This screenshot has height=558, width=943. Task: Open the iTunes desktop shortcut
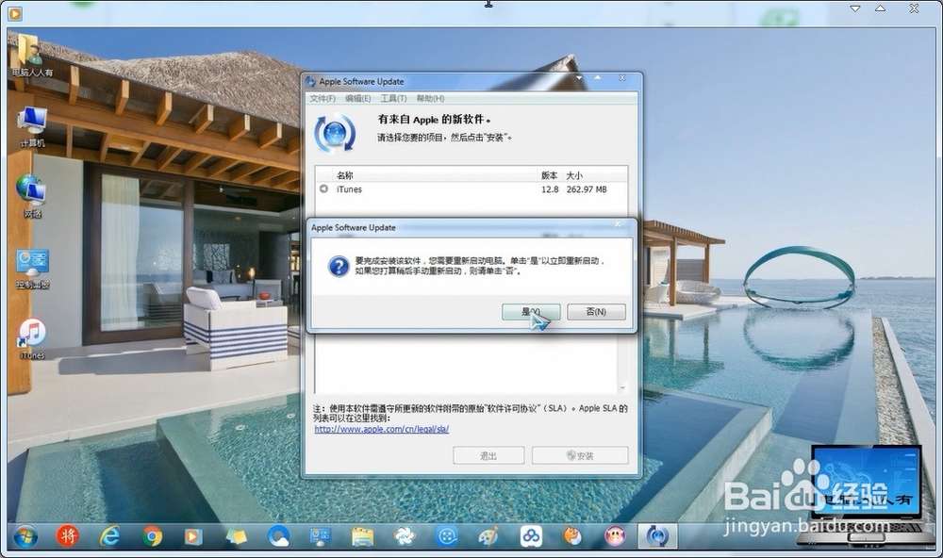32,338
